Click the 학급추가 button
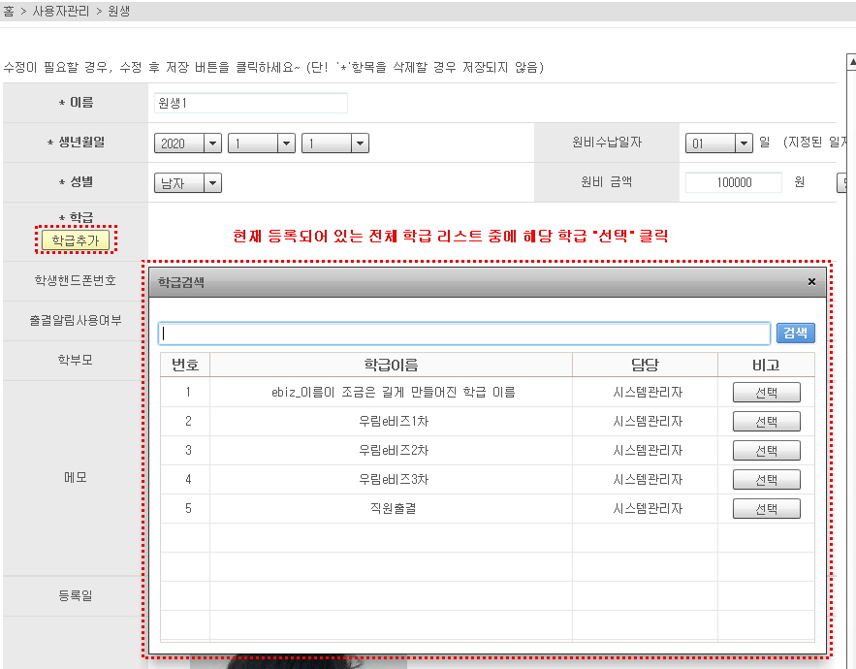The width and height of the screenshot is (856, 669). pos(76,239)
